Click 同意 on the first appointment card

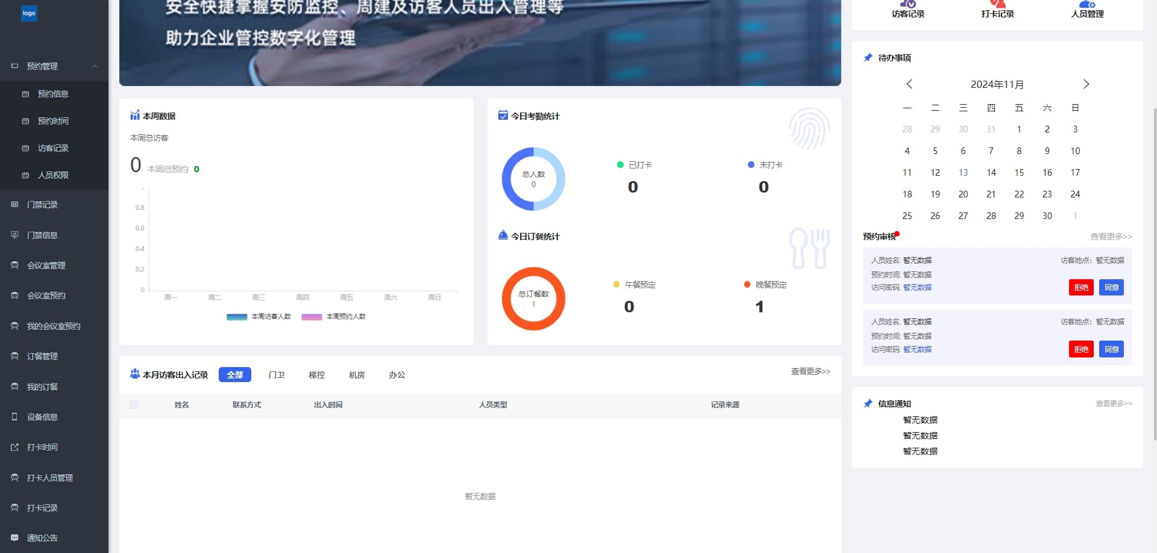(x=1112, y=288)
